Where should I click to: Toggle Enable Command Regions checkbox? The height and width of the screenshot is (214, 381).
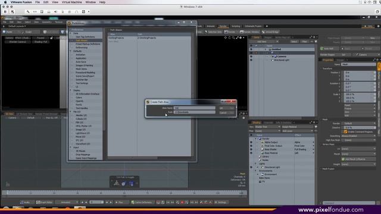coord(345,132)
